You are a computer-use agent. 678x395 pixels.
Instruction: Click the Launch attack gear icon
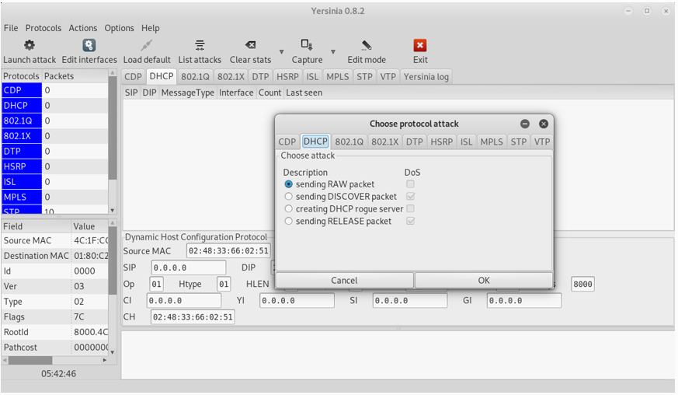30,45
